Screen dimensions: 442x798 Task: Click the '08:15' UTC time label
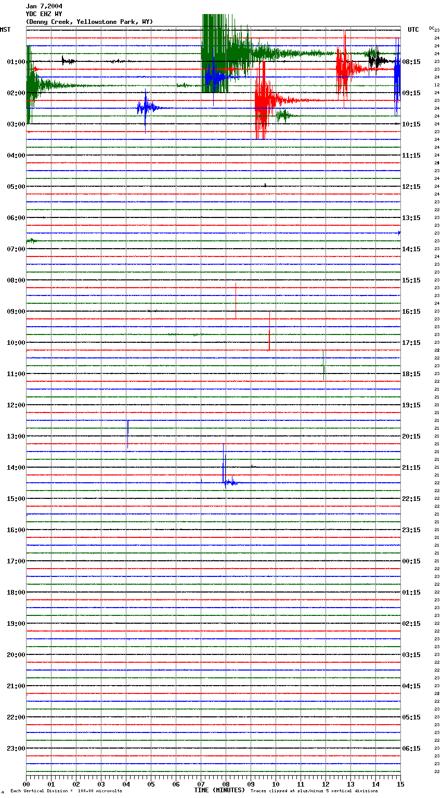pos(411,62)
